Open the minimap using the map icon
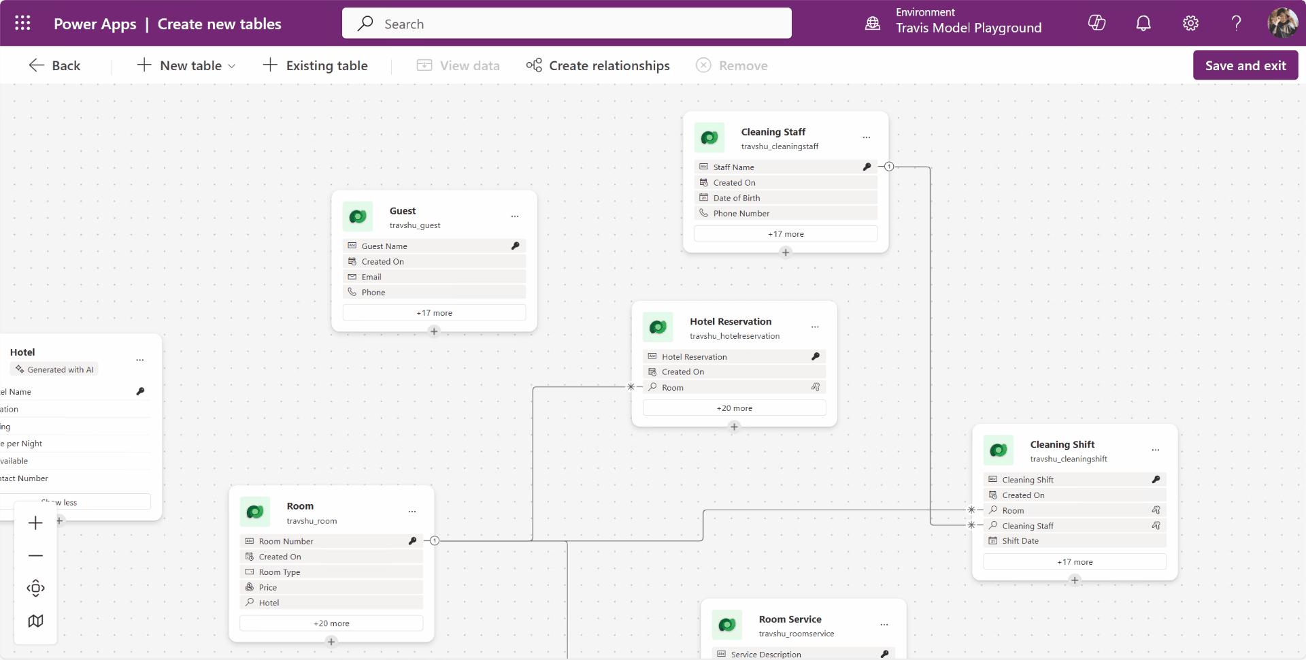1306x660 pixels. (x=35, y=621)
